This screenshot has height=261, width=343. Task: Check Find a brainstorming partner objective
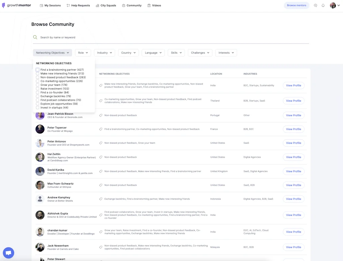pos(38,70)
